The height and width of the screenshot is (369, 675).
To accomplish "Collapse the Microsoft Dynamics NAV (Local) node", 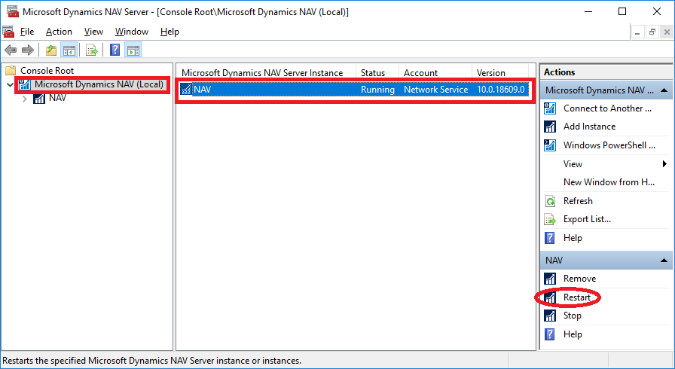I will (10, 85).
